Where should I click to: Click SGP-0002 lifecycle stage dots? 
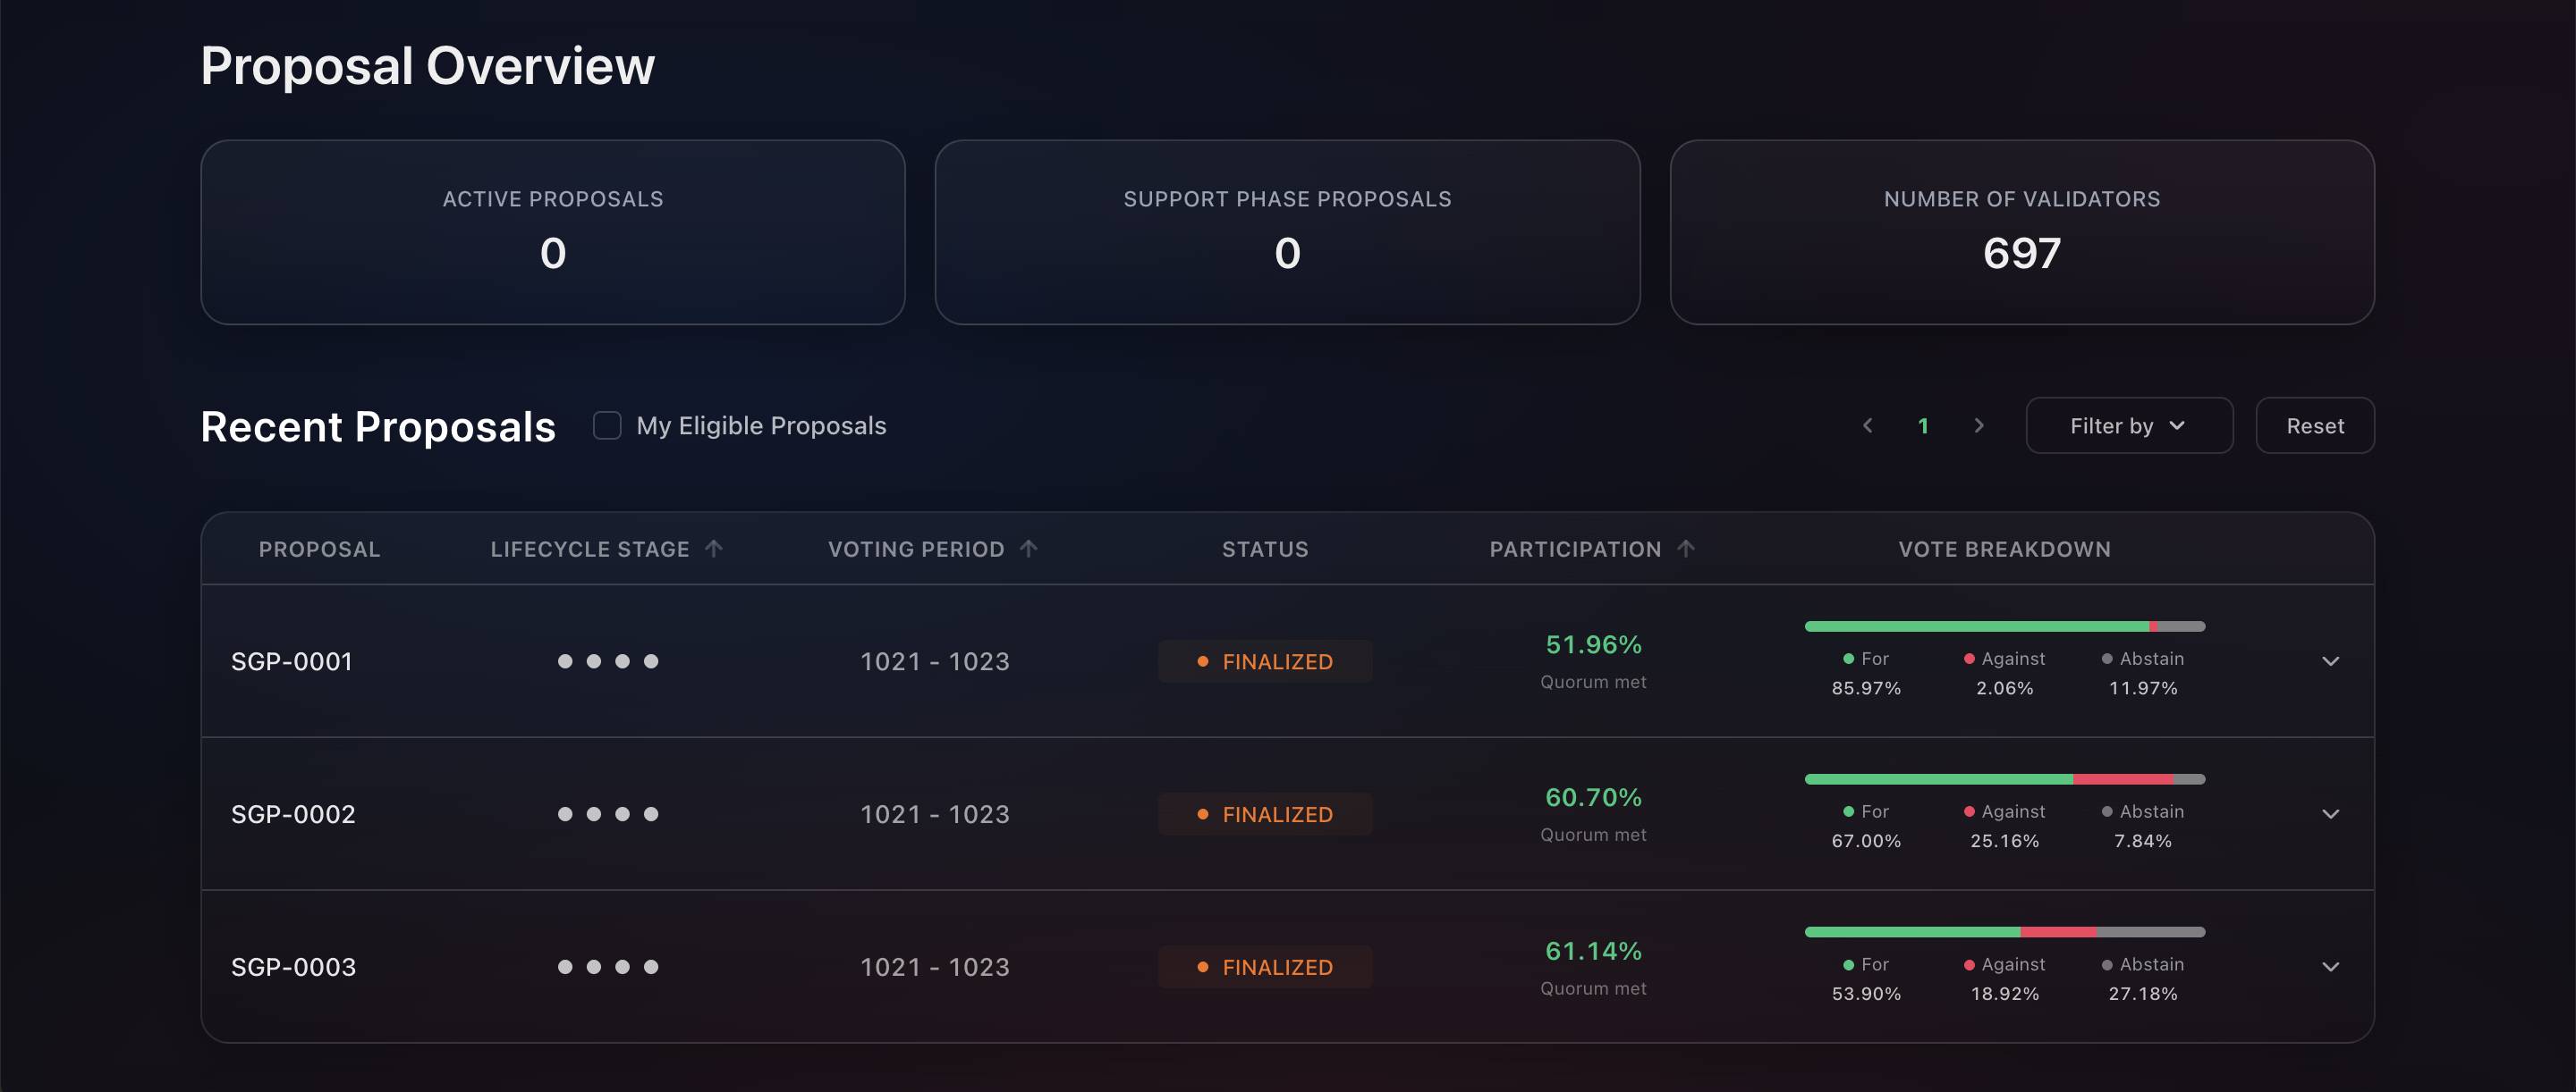pos(608,814)
